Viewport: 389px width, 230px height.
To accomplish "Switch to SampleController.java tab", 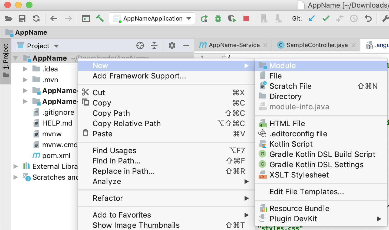I will click(x=317, y=45).
